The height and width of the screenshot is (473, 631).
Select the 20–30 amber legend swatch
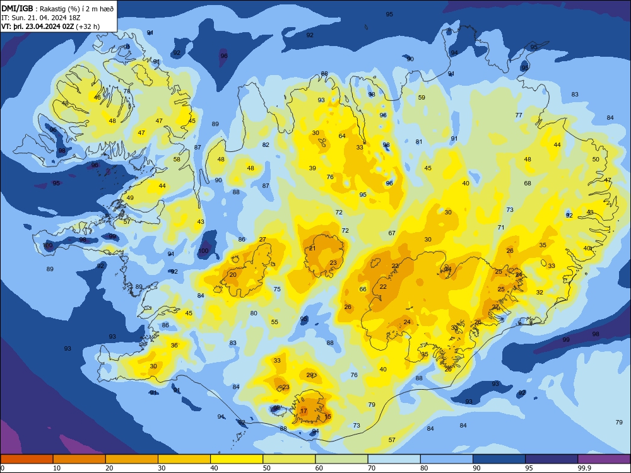point(132,459)
